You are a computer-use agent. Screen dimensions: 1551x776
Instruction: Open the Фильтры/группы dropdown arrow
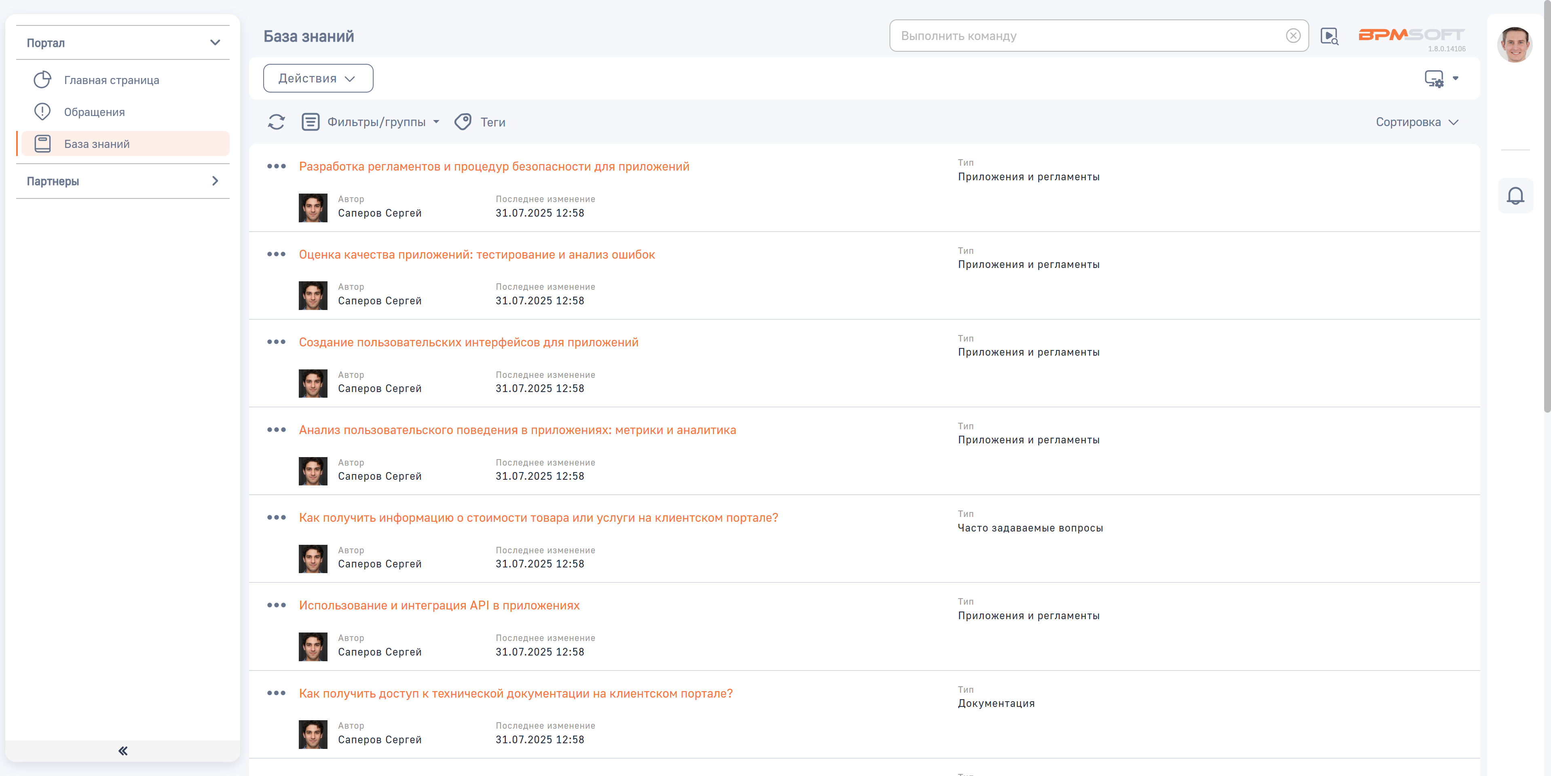(437, 122)
